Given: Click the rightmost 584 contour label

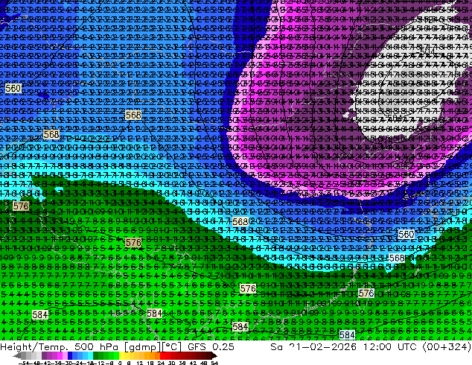Looking at the screenshot, I should tap(347, 334).
